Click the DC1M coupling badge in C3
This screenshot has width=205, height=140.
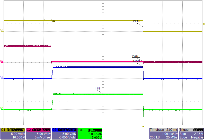point(72,130)
